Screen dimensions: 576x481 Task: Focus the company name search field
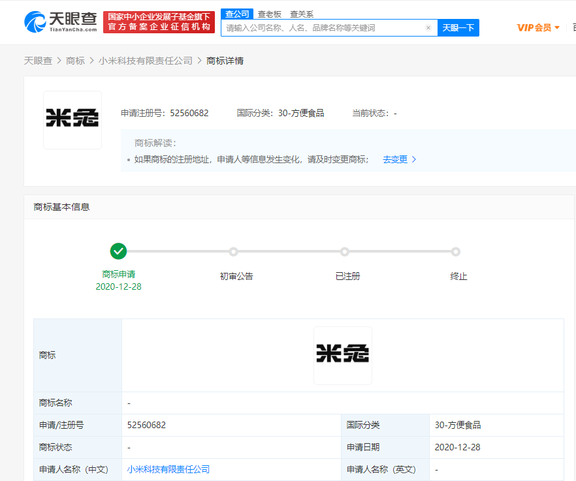pyautogui.click(x=323, y=28)
